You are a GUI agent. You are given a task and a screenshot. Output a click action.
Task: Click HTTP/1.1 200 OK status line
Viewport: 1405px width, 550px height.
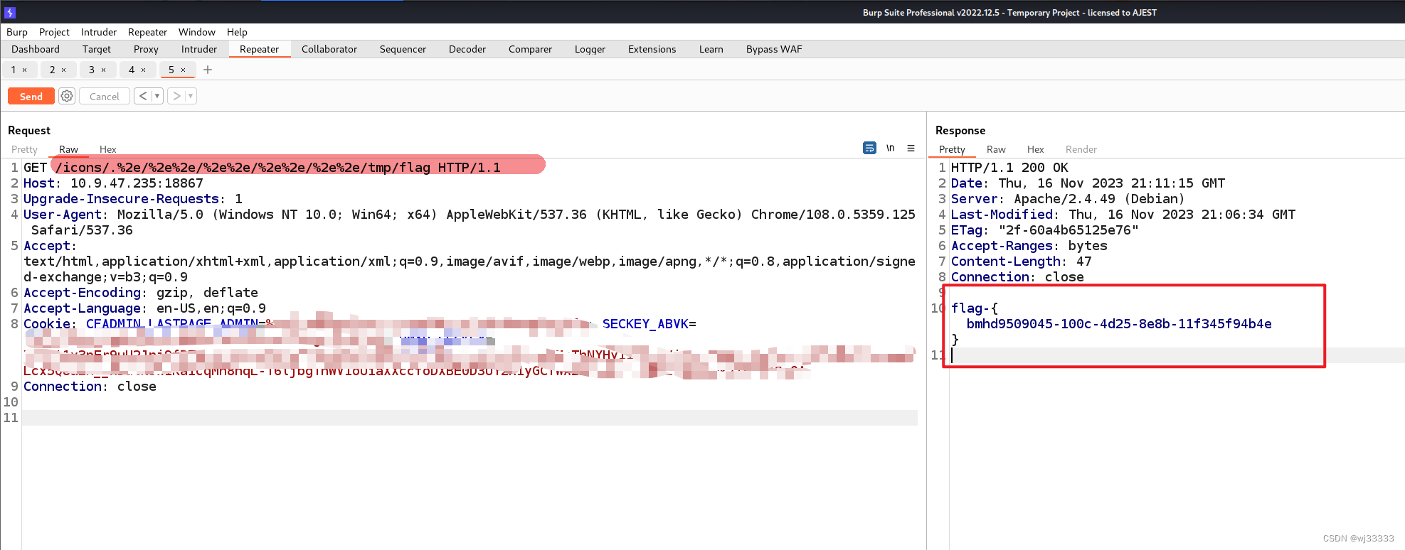tap(1009, 168)
